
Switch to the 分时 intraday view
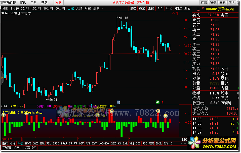coord(5,9)
